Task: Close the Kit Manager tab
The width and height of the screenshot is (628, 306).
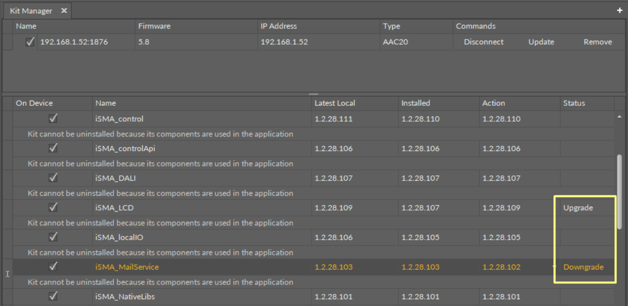Action: coord(64,11)
